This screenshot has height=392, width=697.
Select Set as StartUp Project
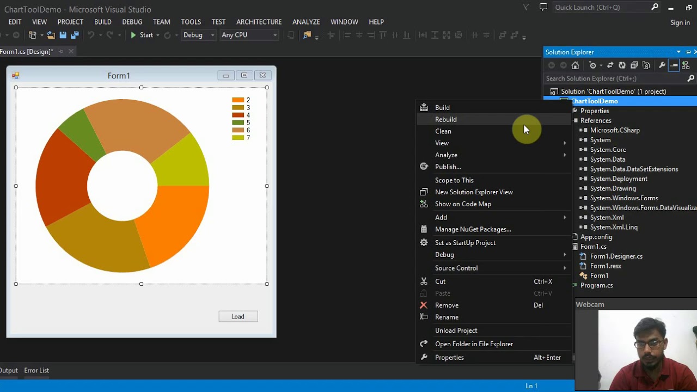pos(494,243)
